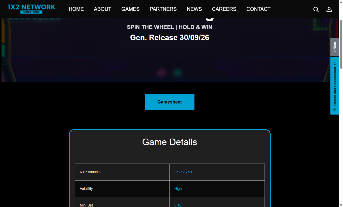343x207 pixels.
Task: Click the small icon on Assets tab
Action: click(334, 109)
